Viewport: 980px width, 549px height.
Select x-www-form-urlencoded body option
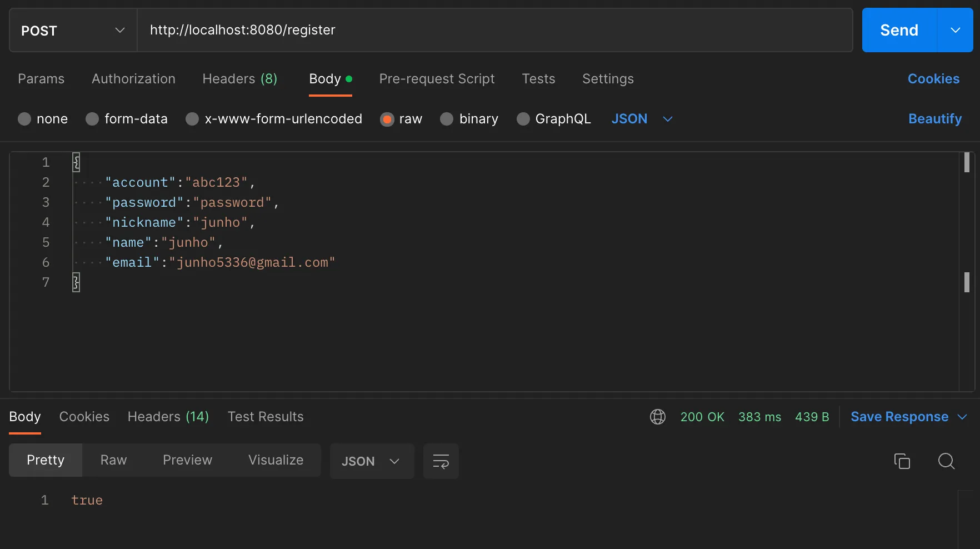192,119
